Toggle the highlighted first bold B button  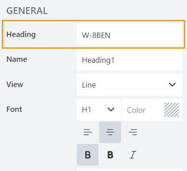tap(88, 155)
